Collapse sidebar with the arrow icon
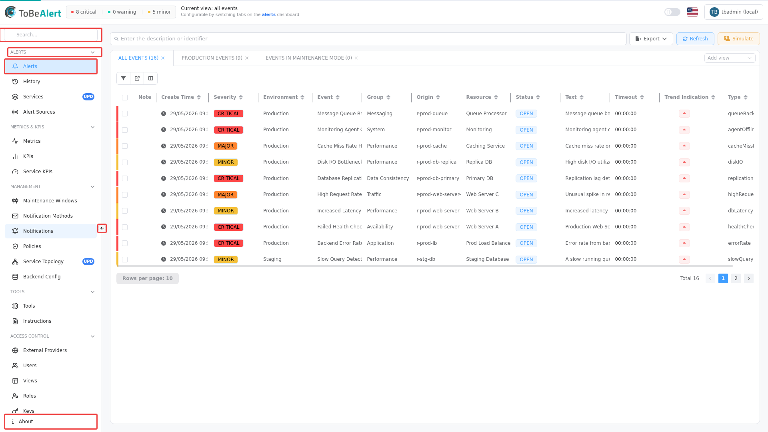 coord(102,228)
